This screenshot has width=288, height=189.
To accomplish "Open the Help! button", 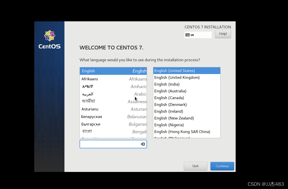I will 223,34.
